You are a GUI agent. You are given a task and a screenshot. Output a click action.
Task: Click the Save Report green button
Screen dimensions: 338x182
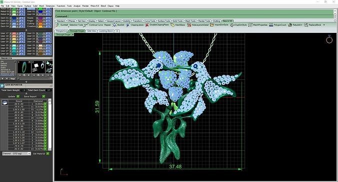click(x=43, y=96)
